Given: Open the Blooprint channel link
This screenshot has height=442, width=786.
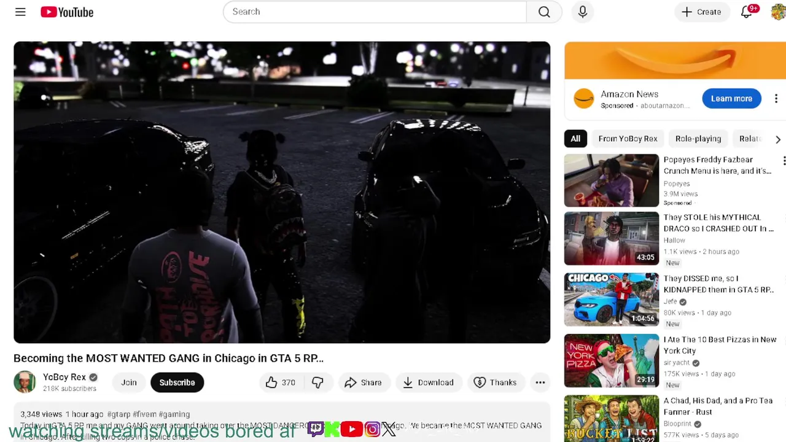Looking at the screenshot, I should pos(677,424).
